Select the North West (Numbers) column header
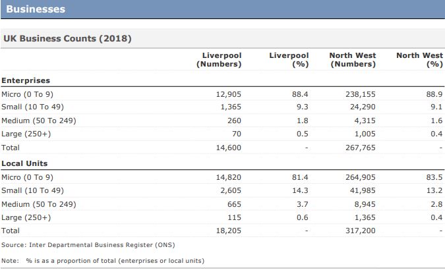The height and width of the screenshot is (276, 445). click(353, 60)
